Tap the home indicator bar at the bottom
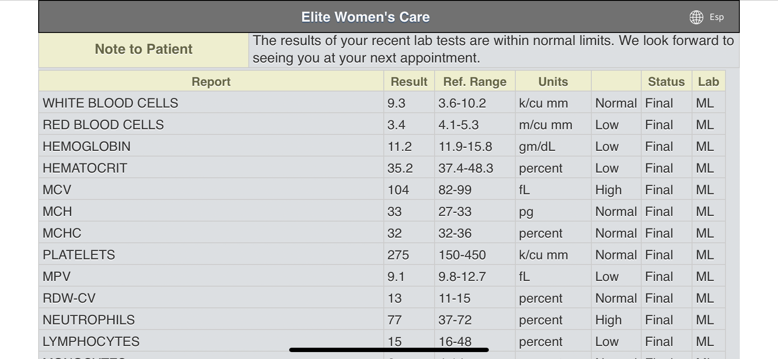The image size is (778, 359). pyautogui.click(x=389, y=350)
